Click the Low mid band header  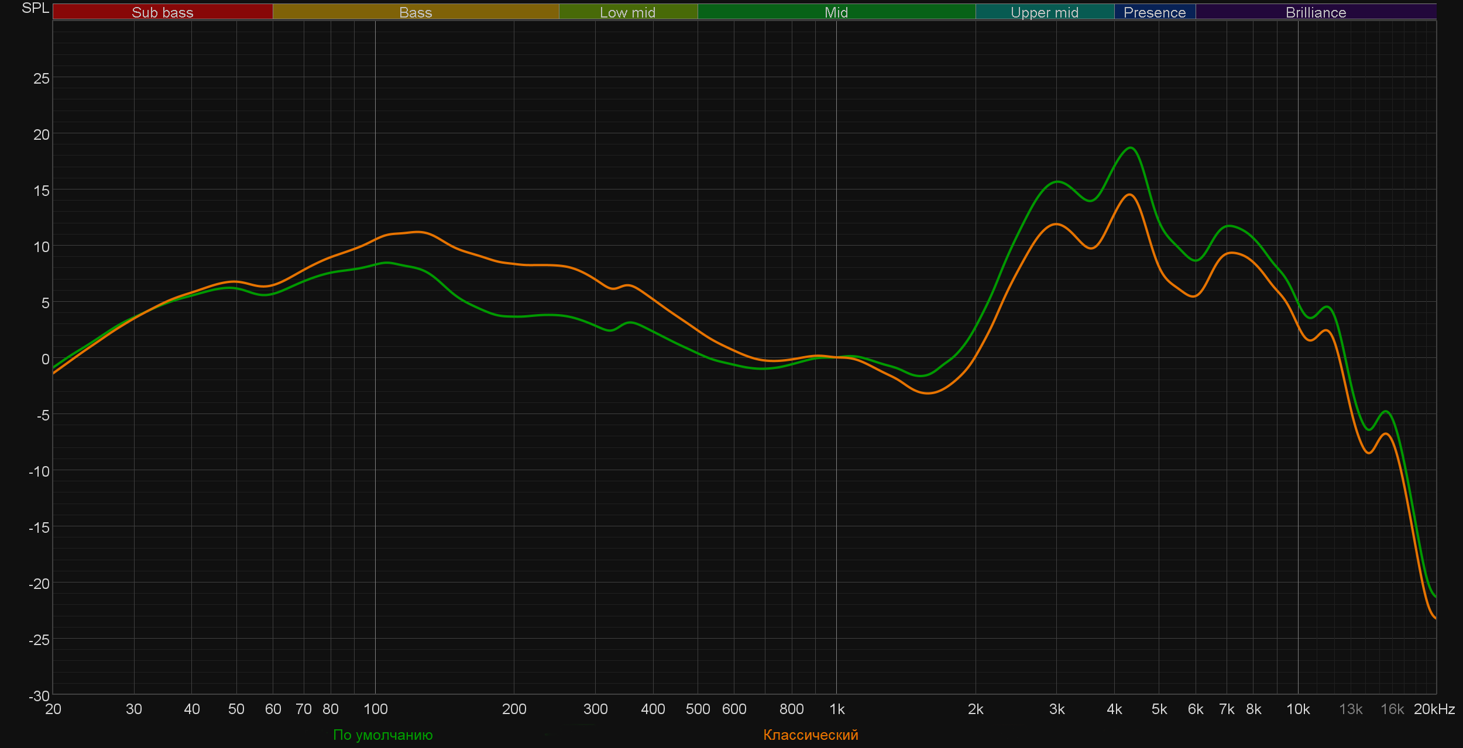click(x=627, y=12)
